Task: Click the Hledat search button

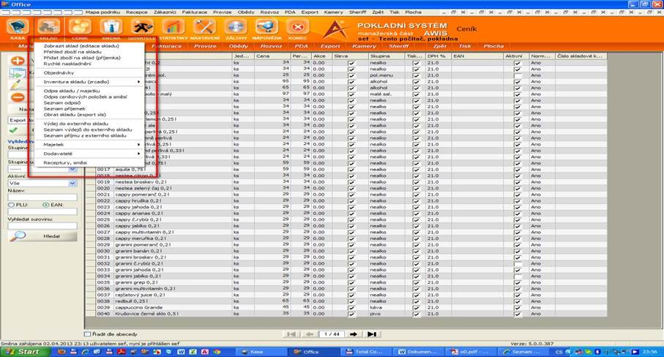Action: pyautogui.click(x=42, y=236)
